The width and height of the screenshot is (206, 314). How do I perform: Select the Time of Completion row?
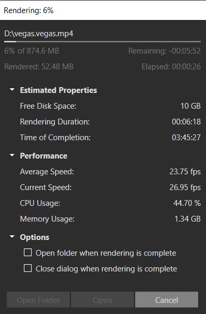pyautogui.click(x=110, y=138)
